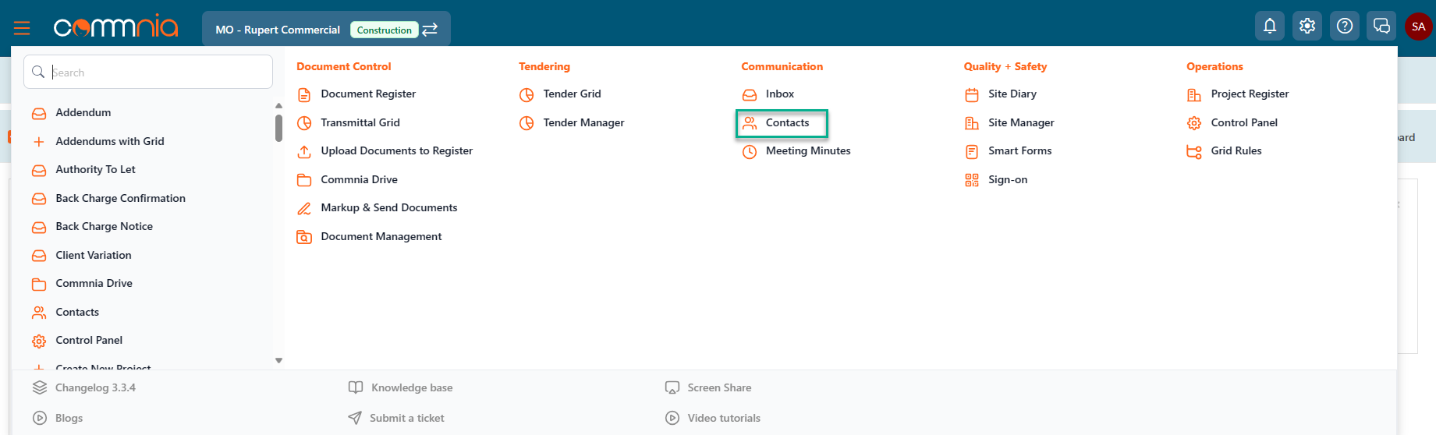Image resolution: width=1436 pixels, height=435 pixels.
Task: Click the Document Register icon
Action: pyautogui.click(x=304, y=95)
